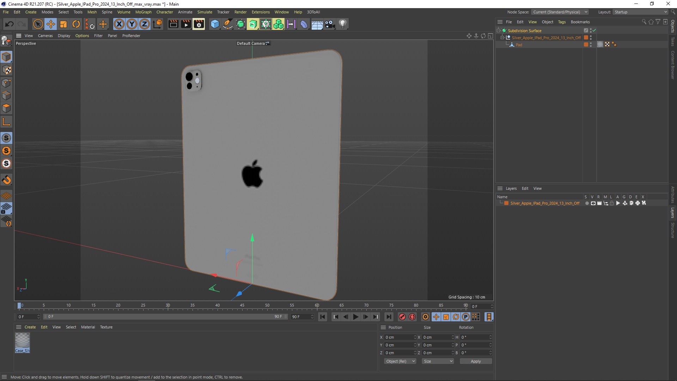Image resolution: width=677 pixels, height=381 pixels.
Task: Toggle Lock icon for iPad layer
Action: (x=612, y=203)
